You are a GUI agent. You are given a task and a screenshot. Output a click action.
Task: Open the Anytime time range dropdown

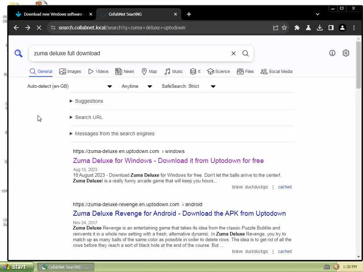137,86
